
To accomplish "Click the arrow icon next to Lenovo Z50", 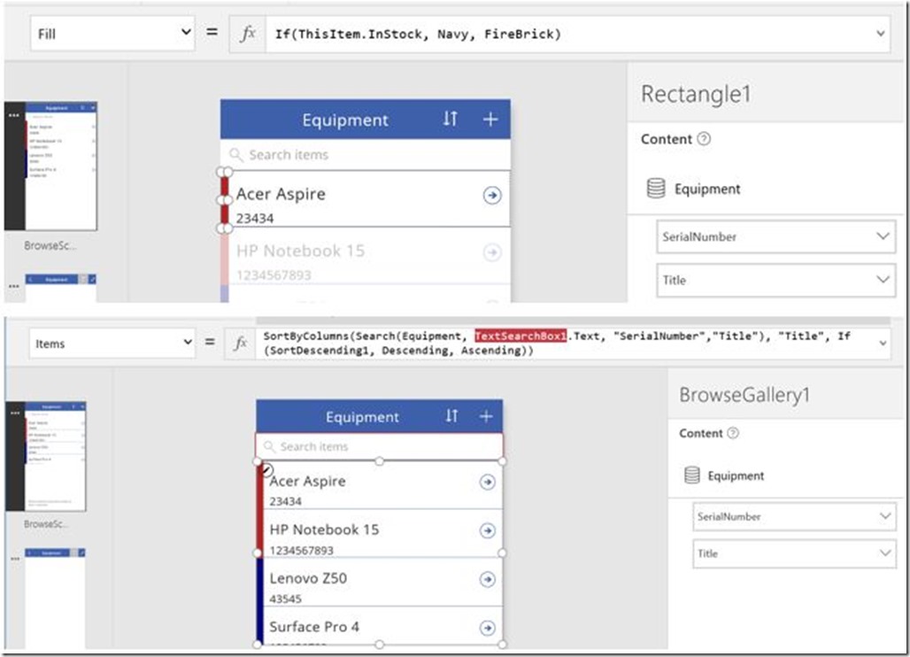I will coord(487,579).
